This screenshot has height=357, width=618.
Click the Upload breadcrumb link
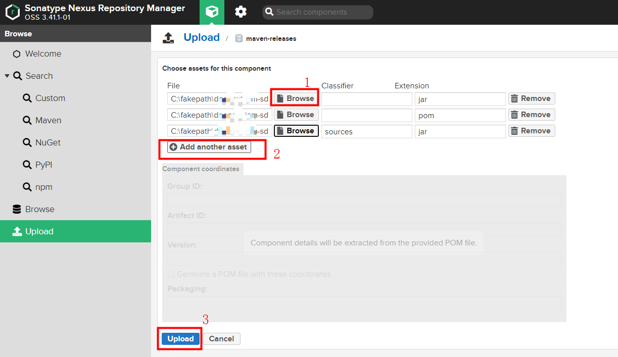[202, 37]
